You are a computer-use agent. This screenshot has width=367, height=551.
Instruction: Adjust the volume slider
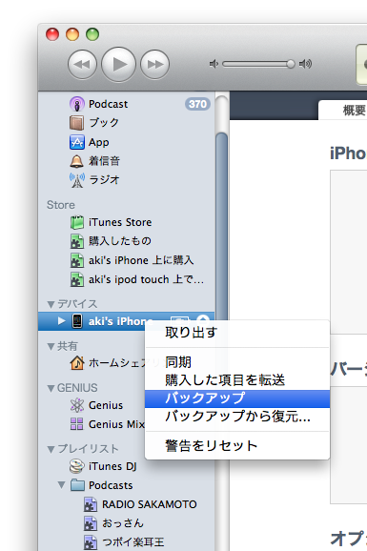click(258, 64)
